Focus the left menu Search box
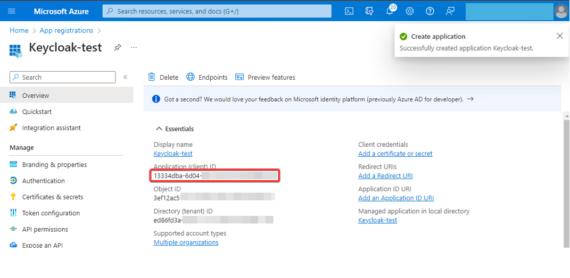Screen dimensions: 570x278 62,77
